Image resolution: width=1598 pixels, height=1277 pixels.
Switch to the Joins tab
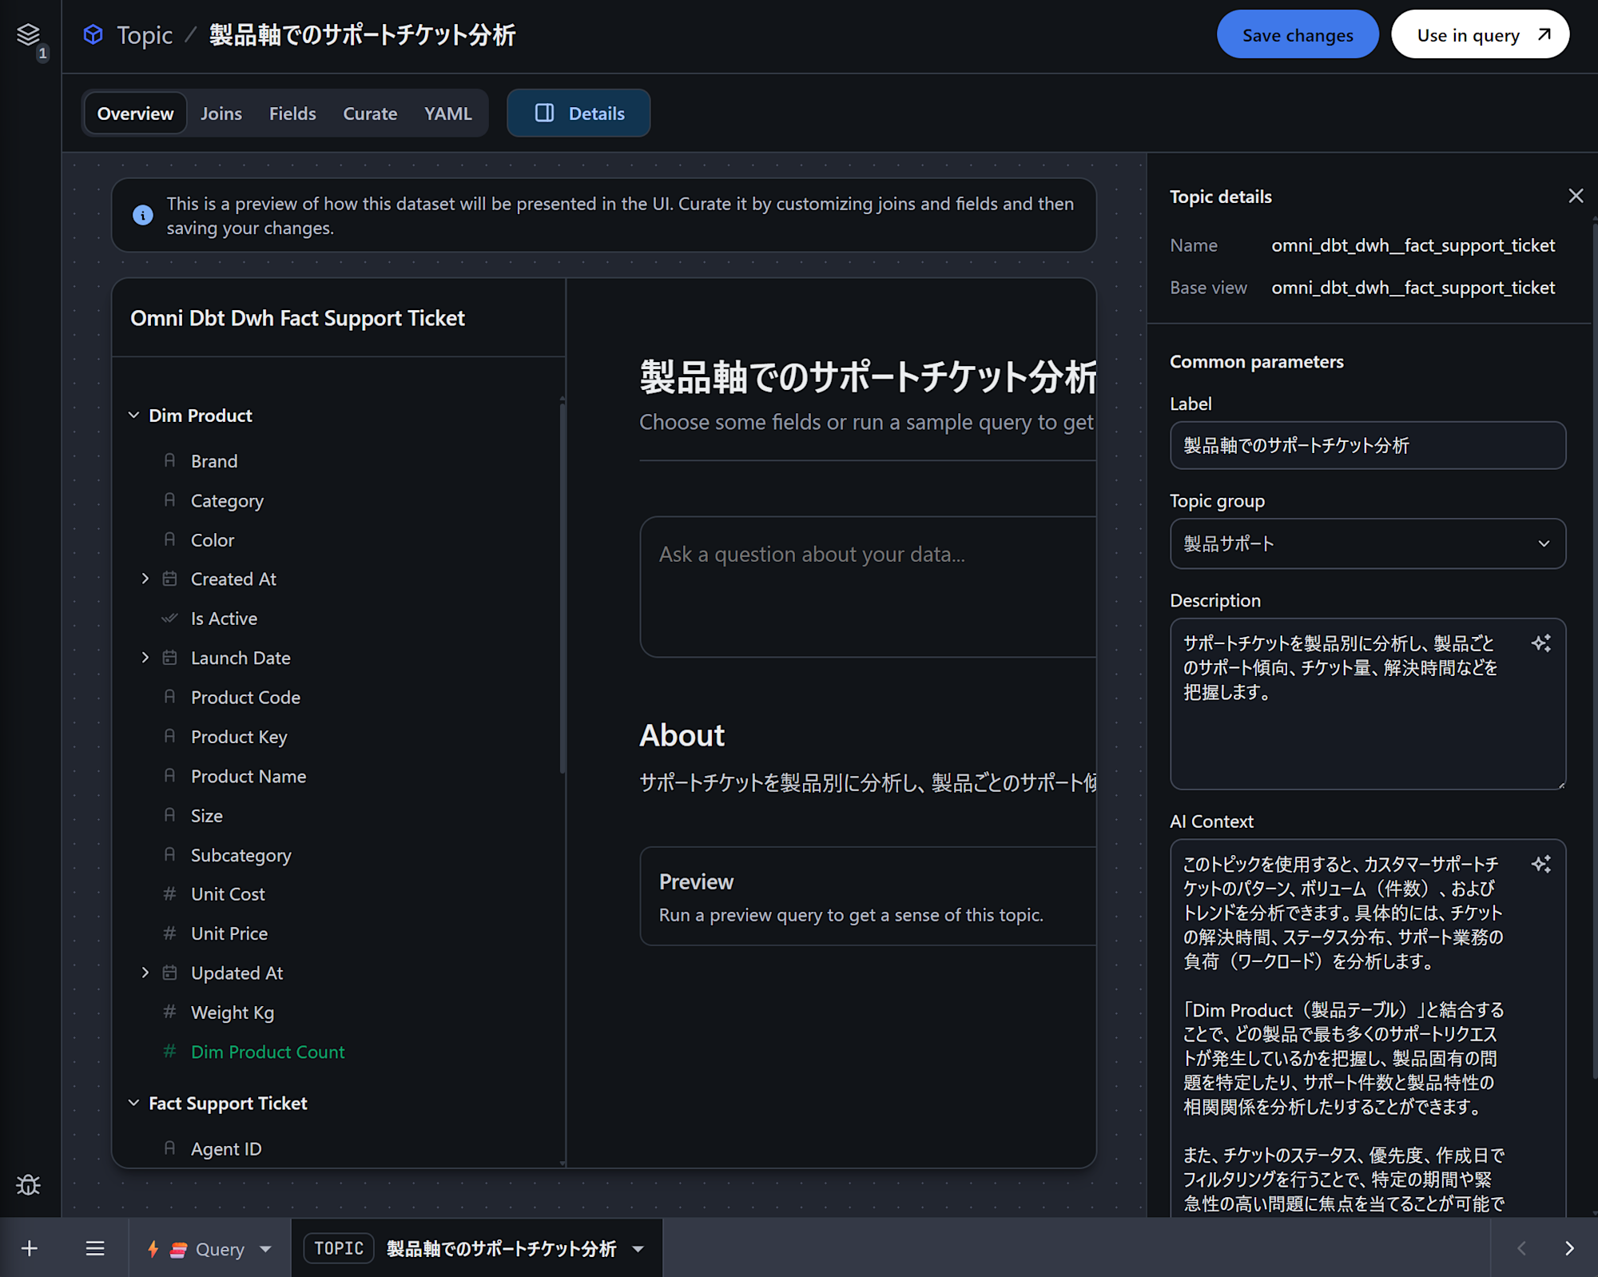pyautogui.click(x=221, y=113)
